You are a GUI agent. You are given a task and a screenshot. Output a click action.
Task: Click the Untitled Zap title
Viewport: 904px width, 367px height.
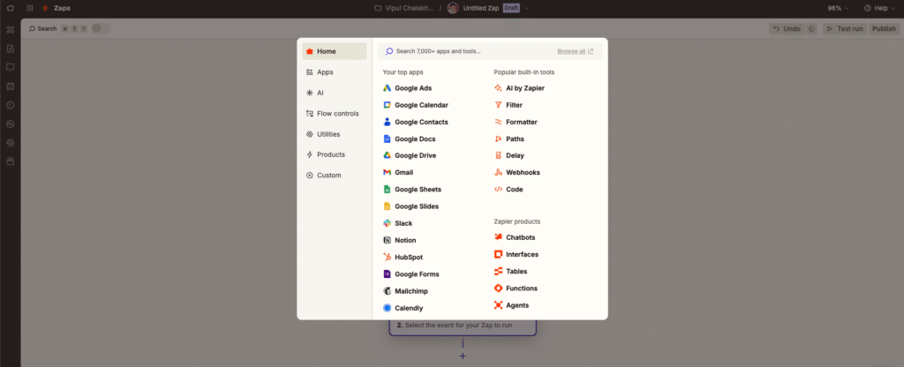tap(481, 8)
